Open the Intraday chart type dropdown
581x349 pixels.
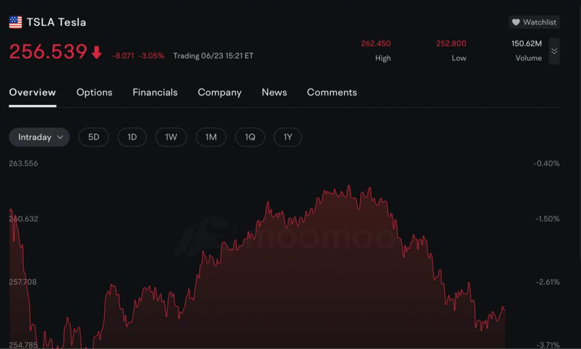click(39, 137)
